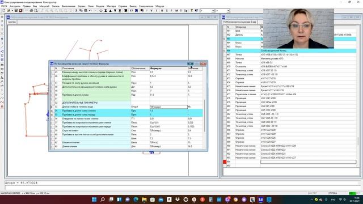Image resolution: width=363 pixels, height=204 pixels.
Task: Click the Print toolbar icon
Action: point(31,11)
